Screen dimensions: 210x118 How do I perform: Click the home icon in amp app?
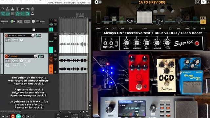click(x=100, y=2)
